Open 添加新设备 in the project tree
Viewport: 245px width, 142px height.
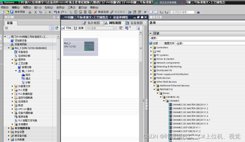point(19,40)
